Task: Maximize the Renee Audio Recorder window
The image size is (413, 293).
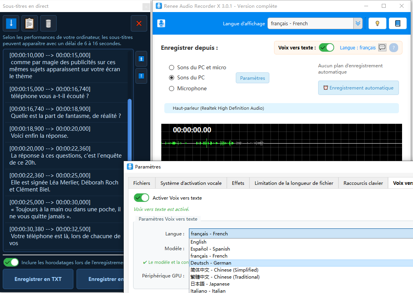Action: click(383, 6)
